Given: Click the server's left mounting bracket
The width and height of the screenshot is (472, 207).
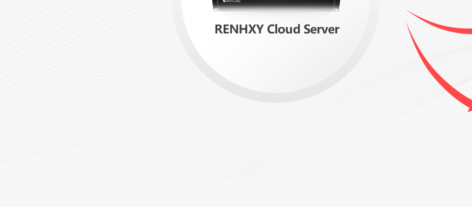Looking at the screenshot, I should 215,10.
